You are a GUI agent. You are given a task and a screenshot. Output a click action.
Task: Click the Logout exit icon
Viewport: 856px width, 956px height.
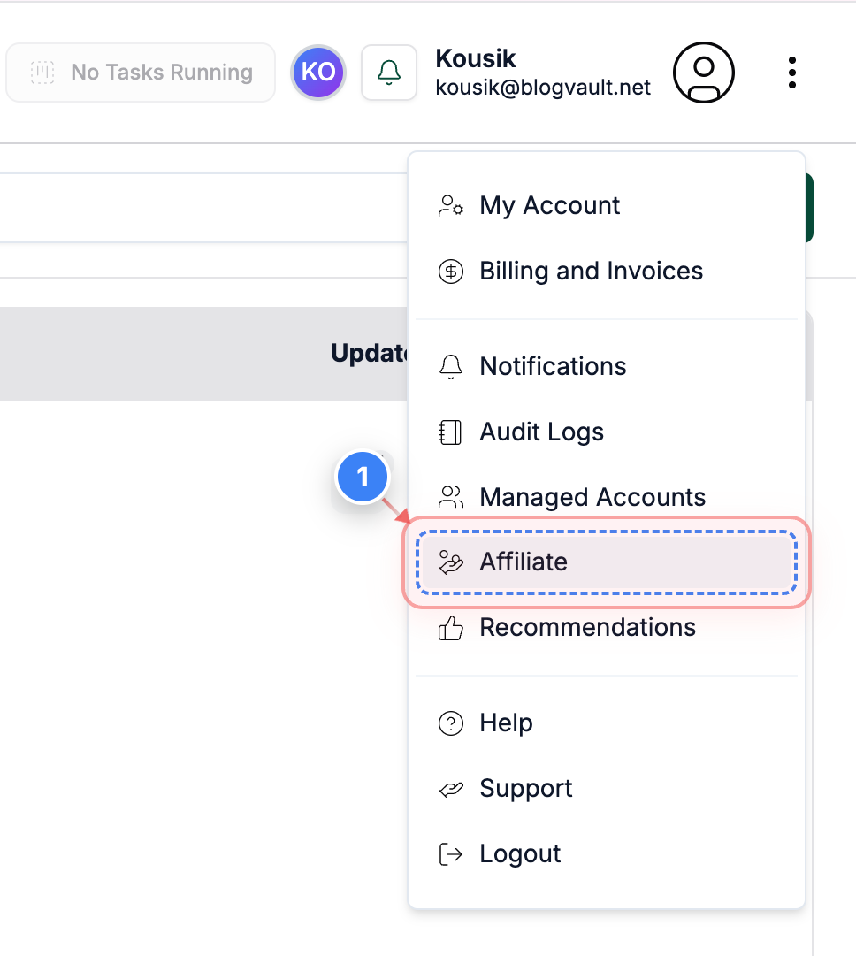(451, 853)
